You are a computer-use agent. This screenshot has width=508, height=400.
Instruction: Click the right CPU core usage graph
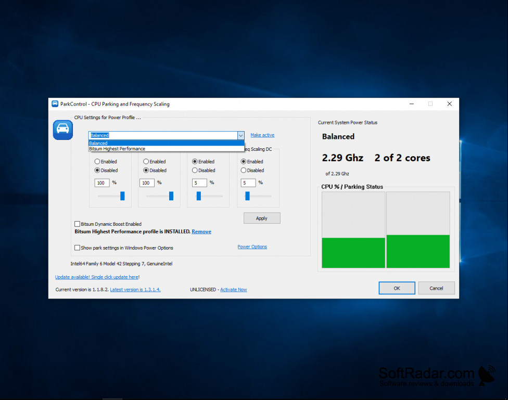tap(418, 229)
